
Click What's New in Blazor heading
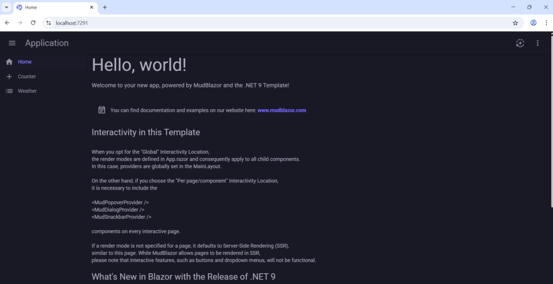[x=184, y=276]
